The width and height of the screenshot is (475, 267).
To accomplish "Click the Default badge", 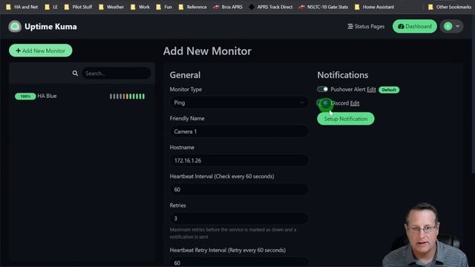I will (389, 90).
